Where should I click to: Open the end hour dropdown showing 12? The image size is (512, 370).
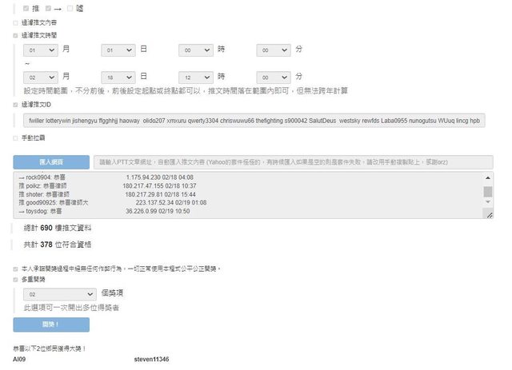197,77
